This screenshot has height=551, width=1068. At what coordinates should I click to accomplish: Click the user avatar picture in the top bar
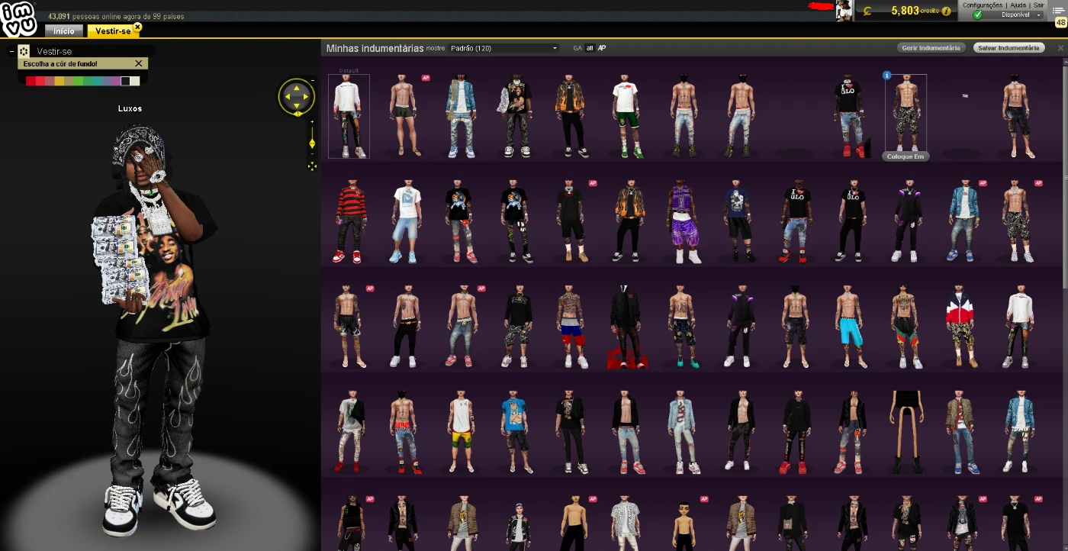coord(844,10)
